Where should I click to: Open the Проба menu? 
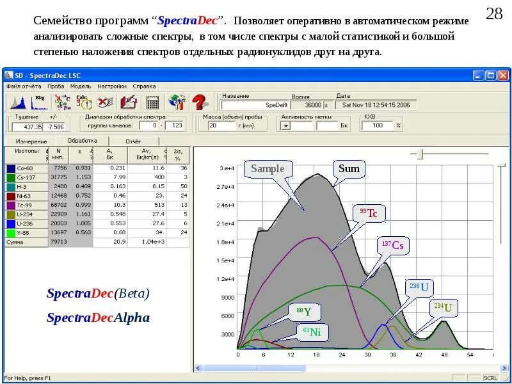coord(56,86)
